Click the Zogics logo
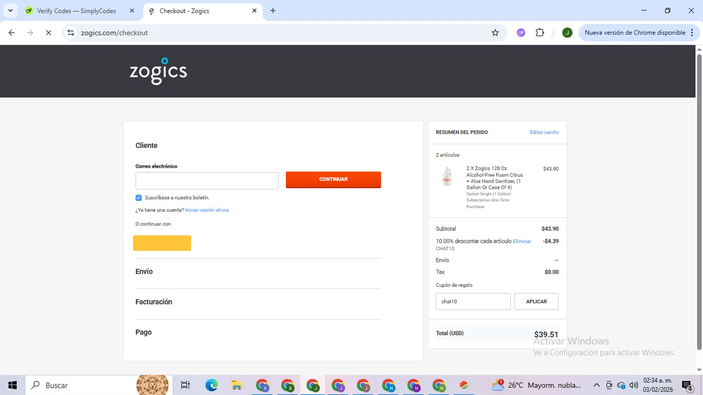703x395 pixels. pos(158,71)
